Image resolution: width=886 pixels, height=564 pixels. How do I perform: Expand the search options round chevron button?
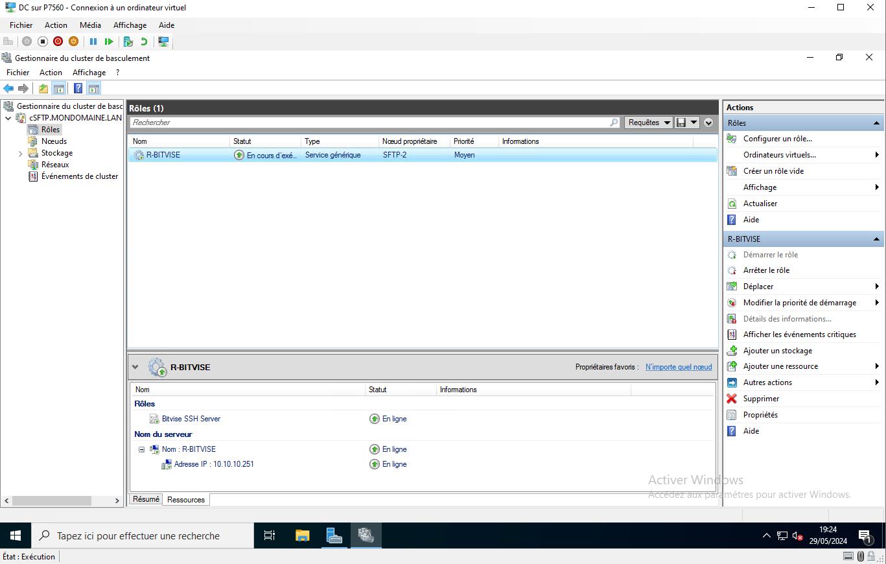tap(708, 123)
